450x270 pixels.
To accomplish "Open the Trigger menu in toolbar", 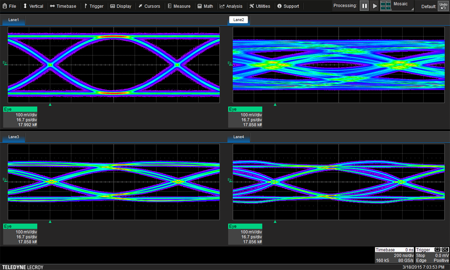I will coord(93,6).
